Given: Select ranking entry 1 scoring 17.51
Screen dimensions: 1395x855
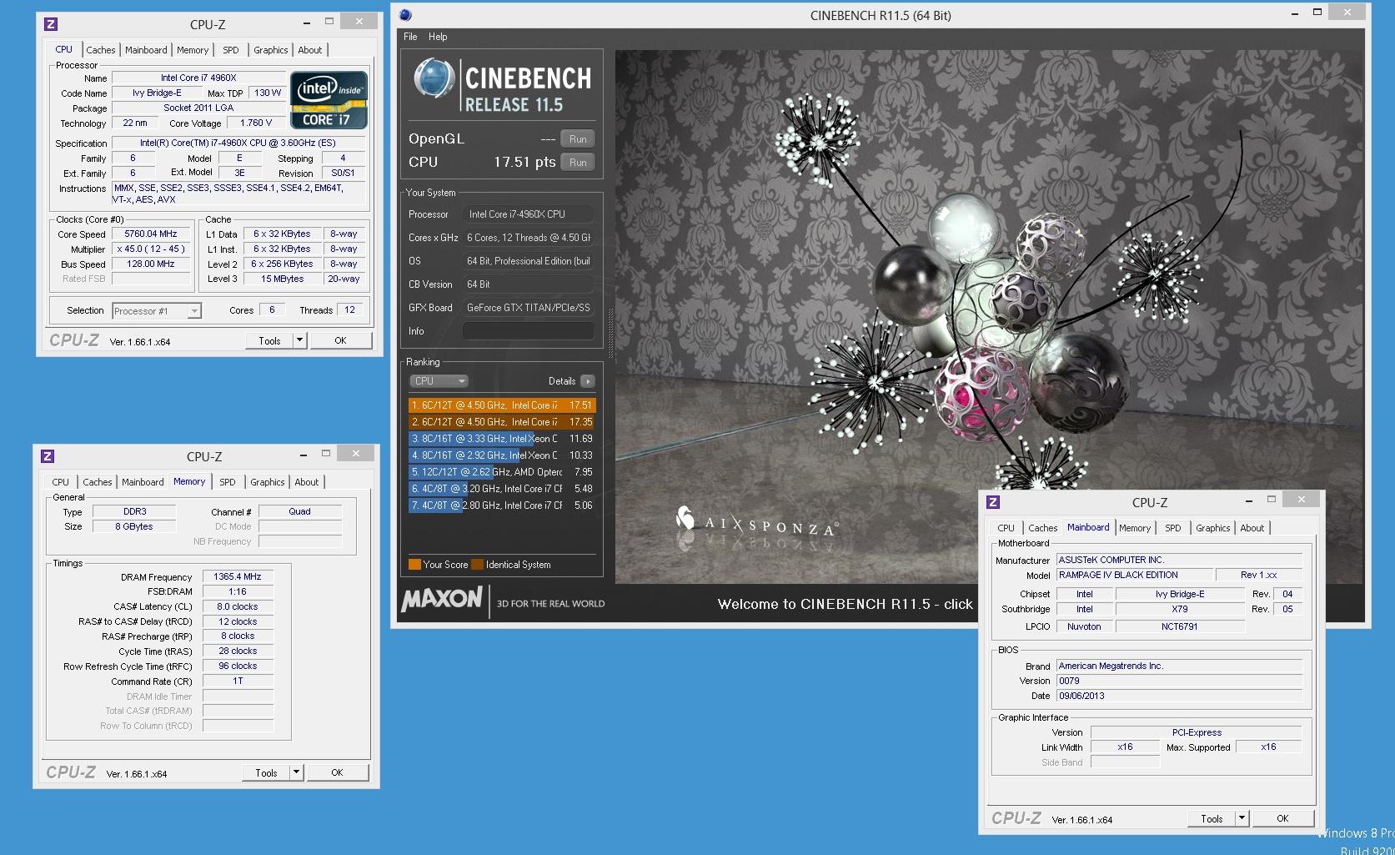Looking at the screenshot, I should click(502, 405).
